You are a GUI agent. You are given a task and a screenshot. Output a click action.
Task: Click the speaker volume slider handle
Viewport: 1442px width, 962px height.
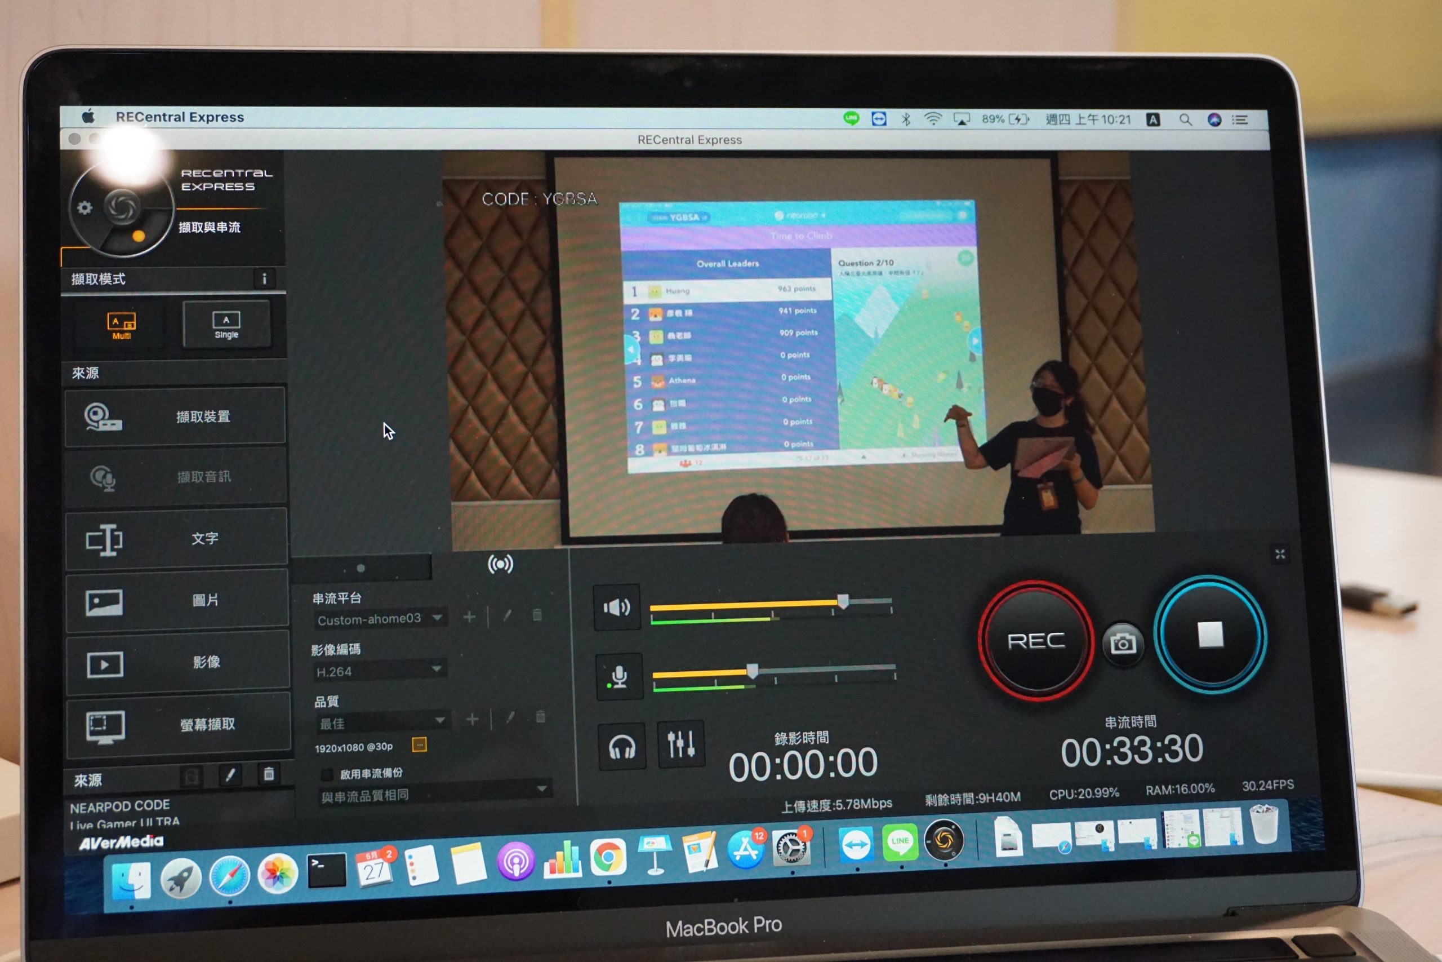click(843, 601)
